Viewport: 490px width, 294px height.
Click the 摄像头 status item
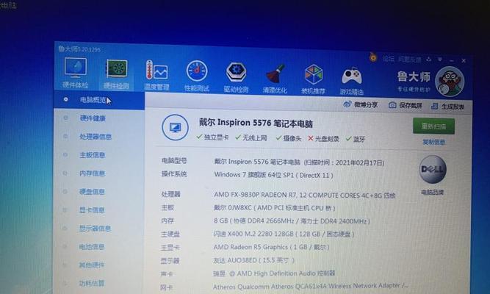289,138
